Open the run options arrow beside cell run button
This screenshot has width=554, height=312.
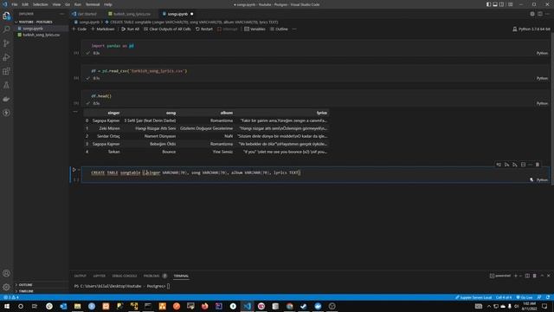[x=79, y=170]
